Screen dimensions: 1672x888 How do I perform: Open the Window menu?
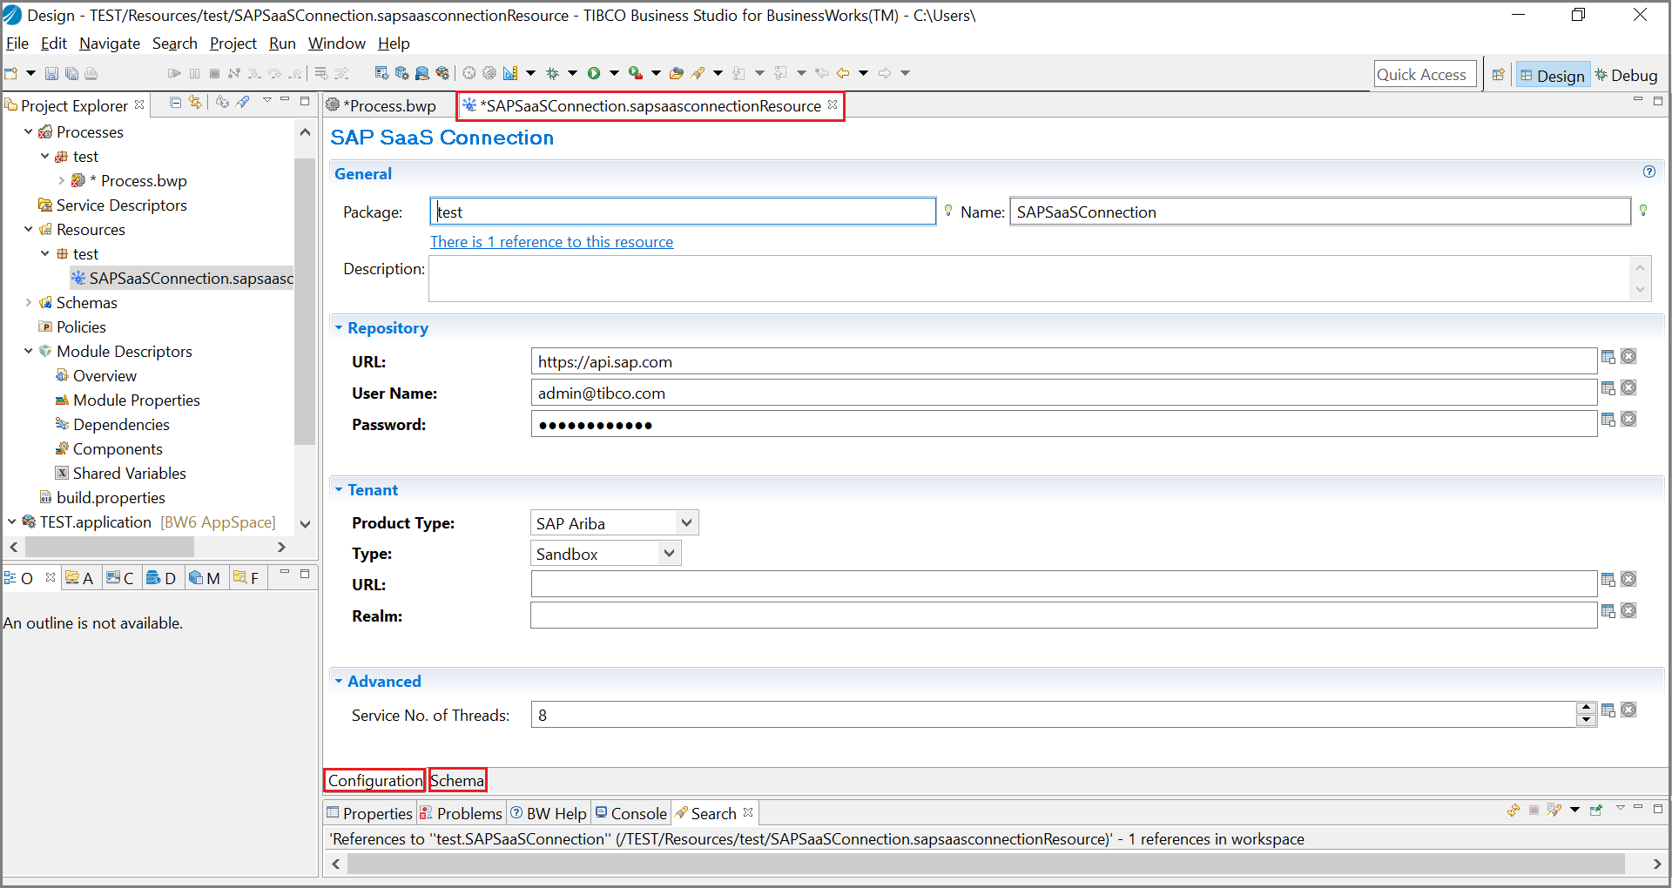pos(337,44)
